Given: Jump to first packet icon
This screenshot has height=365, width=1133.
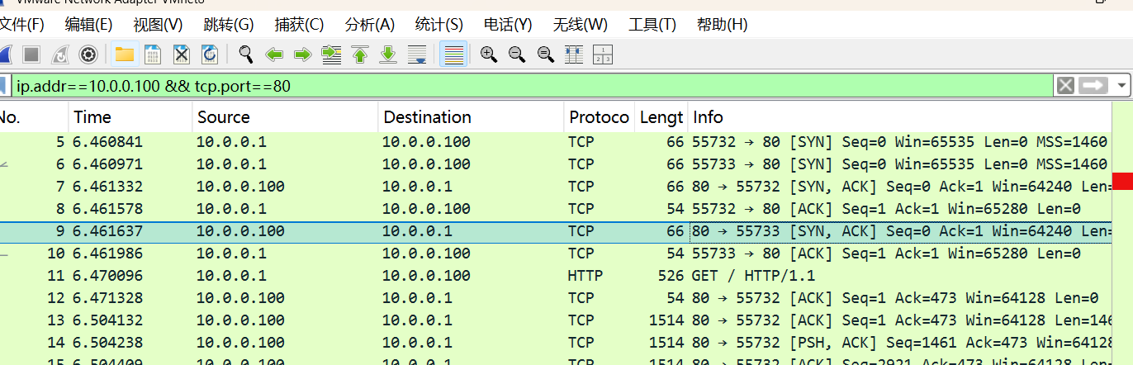Looking at the screenshot, I should (x=359, y=55).
